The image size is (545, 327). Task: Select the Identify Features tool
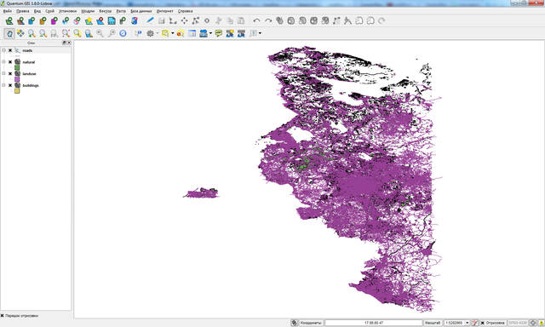138,33
